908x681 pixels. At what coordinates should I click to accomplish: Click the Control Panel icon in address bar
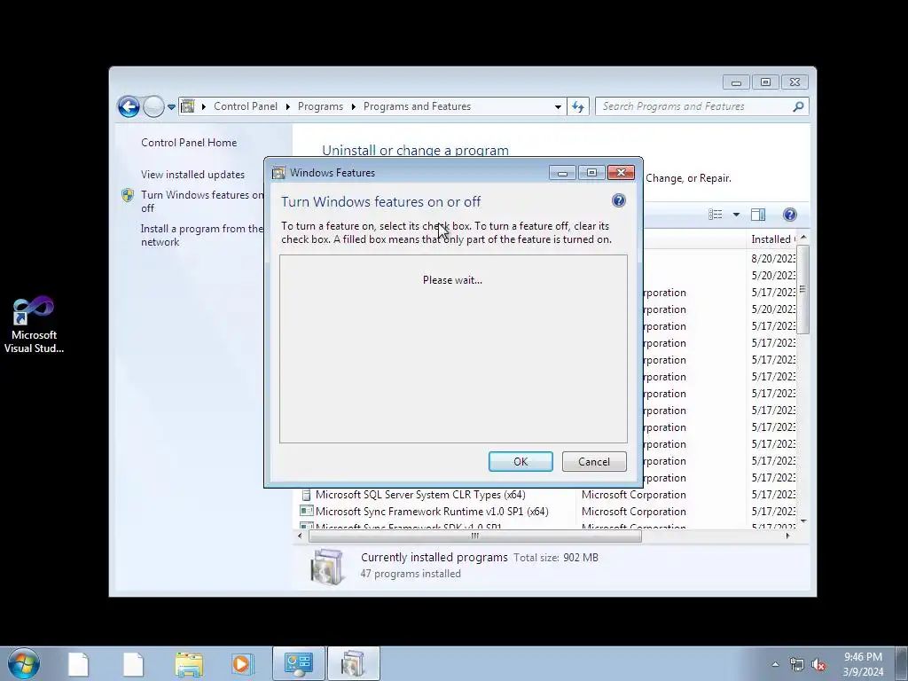(188, 106)
